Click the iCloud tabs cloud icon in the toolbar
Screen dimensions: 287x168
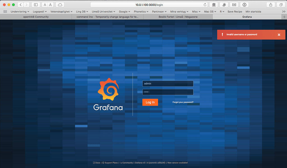(x=59, y=4)
